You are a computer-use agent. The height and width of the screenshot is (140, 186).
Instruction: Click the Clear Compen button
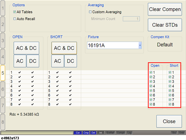(165, 9)
